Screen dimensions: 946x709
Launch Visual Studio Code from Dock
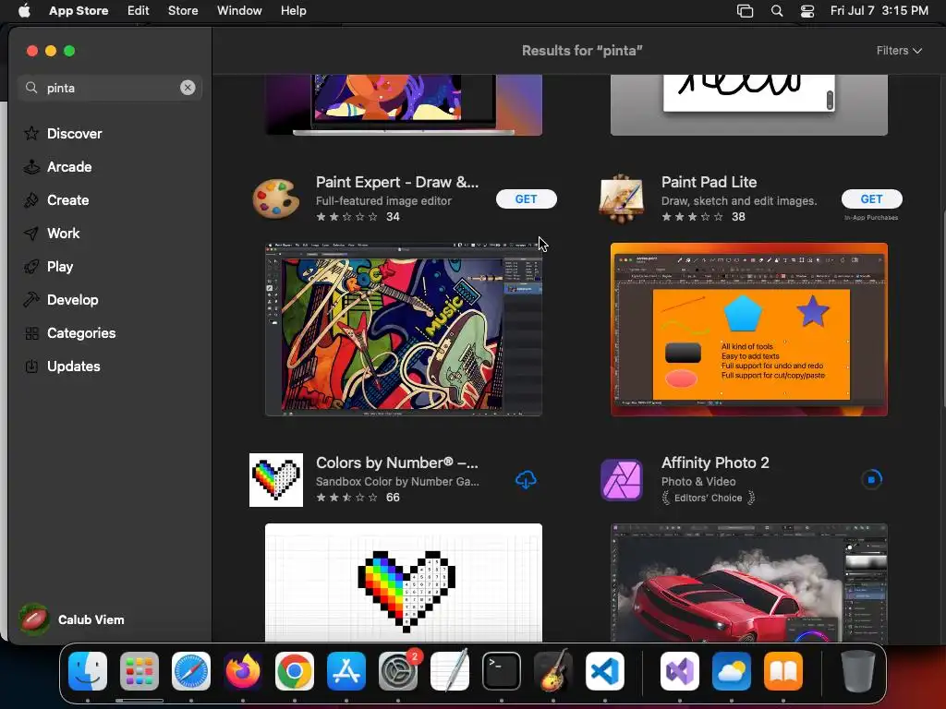click(x=604, y=671)
